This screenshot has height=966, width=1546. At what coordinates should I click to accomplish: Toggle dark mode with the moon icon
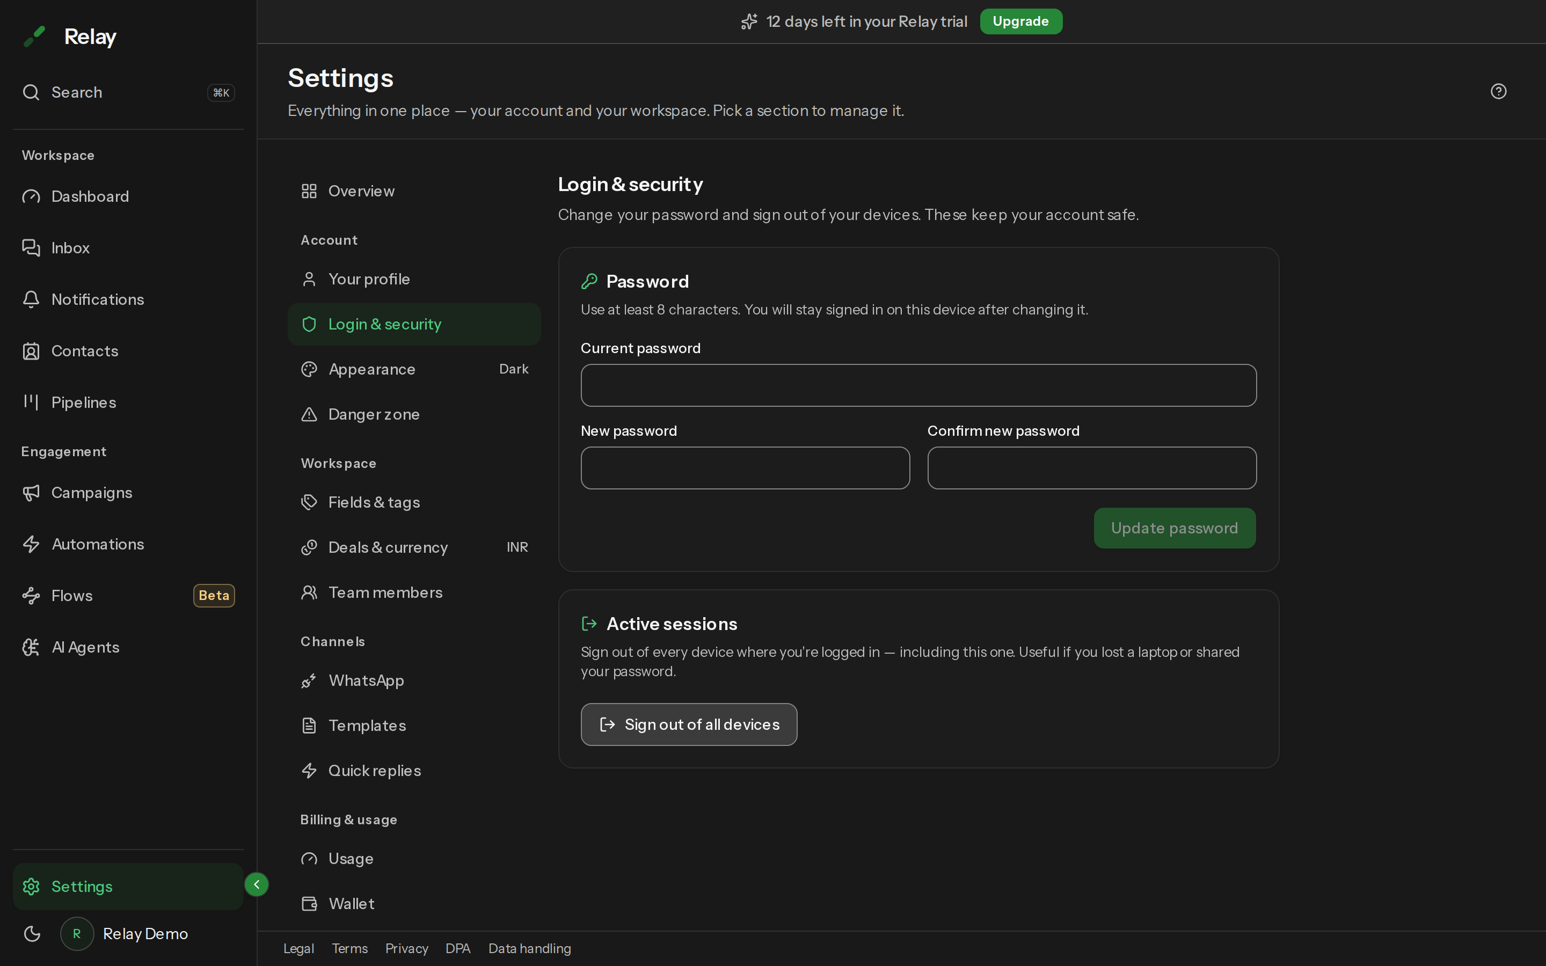32,933
